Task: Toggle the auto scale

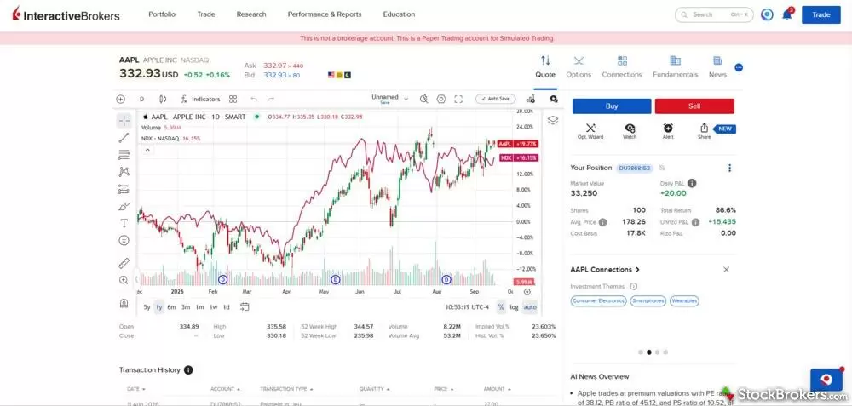Action: pos(530,307)
